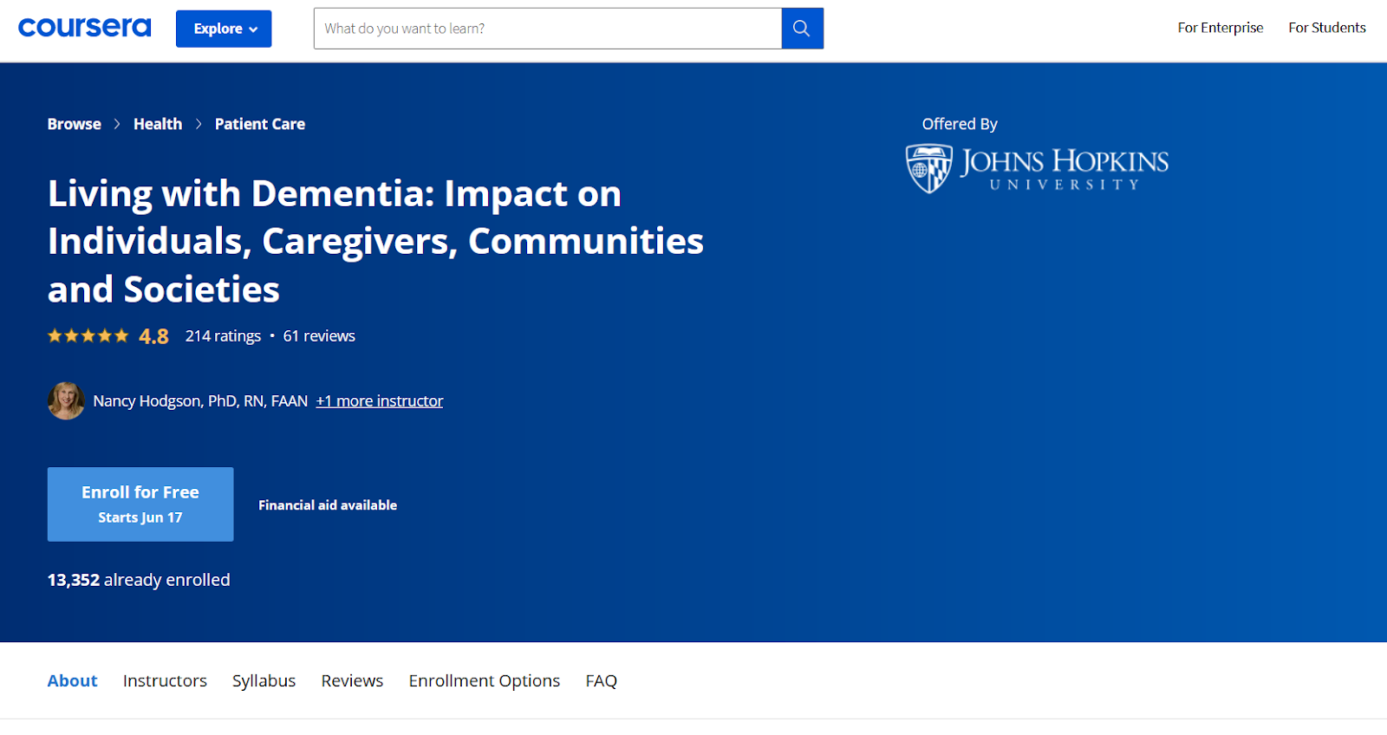Click the magnifying glass search button
This screenshot has width=1387, height=735.
click(802, 29)
